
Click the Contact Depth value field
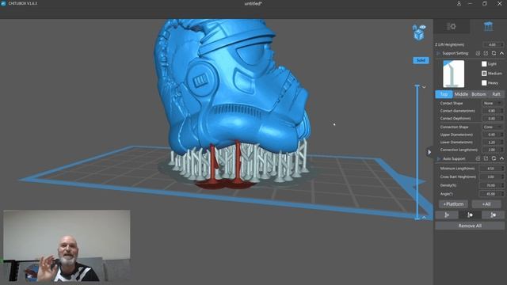tap(493, 119)
